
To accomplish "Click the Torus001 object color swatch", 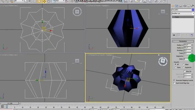I will point(193,10).
